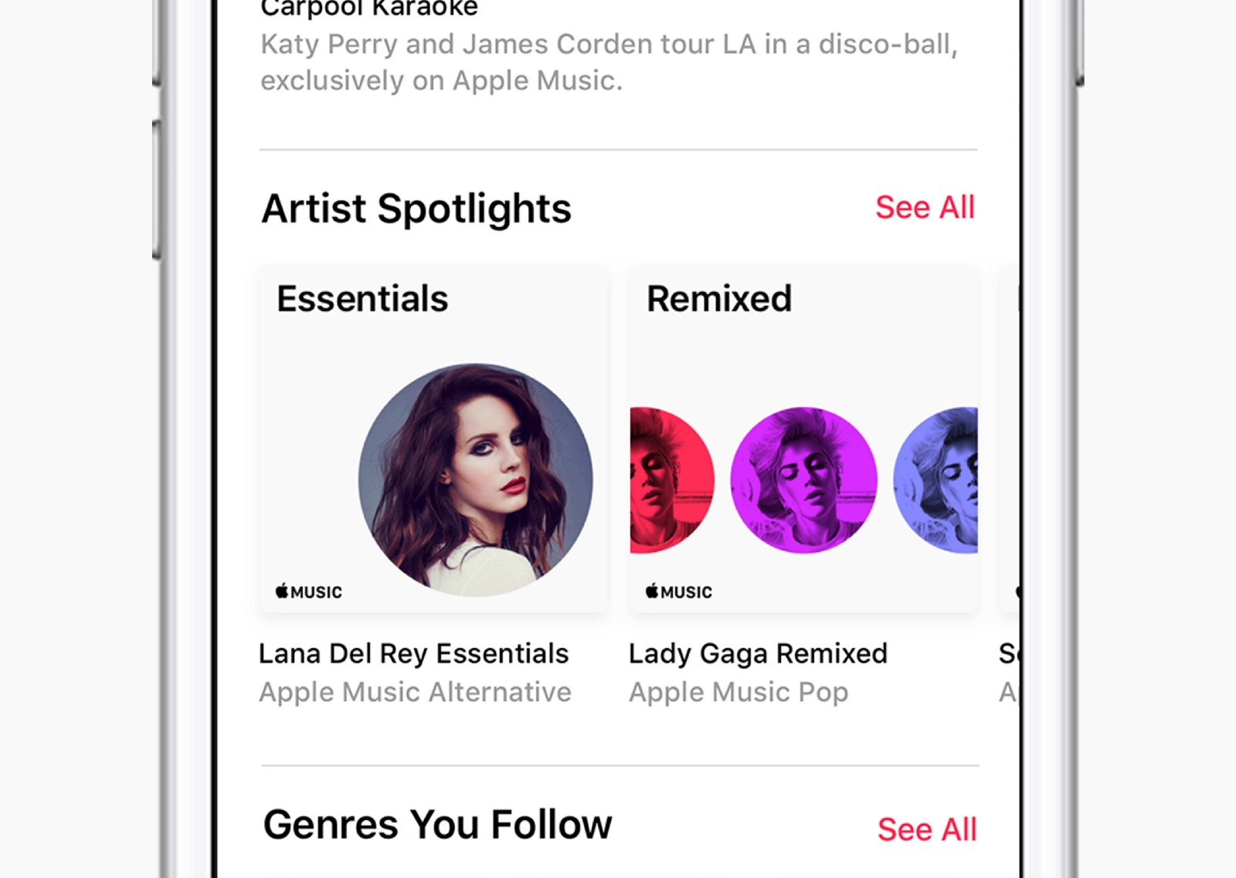Viewport: 1236px width, 878px height.
Task: Open the Lana Del Rey Essentials title
Action: click(x=413, y=654)
